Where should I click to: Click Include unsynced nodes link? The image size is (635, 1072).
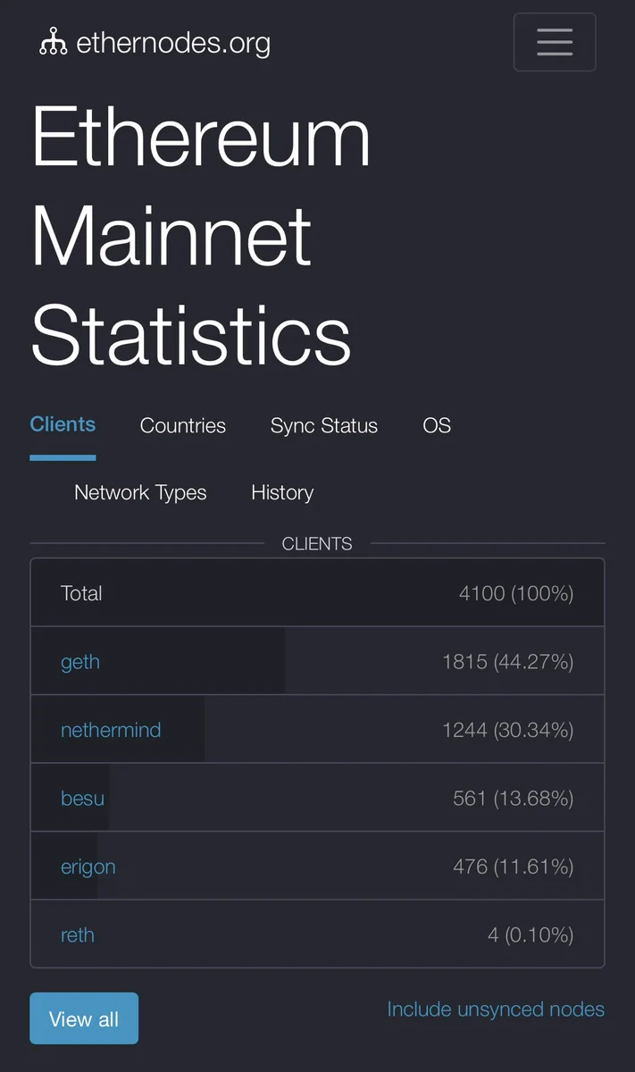click(x=496, y=1009)
